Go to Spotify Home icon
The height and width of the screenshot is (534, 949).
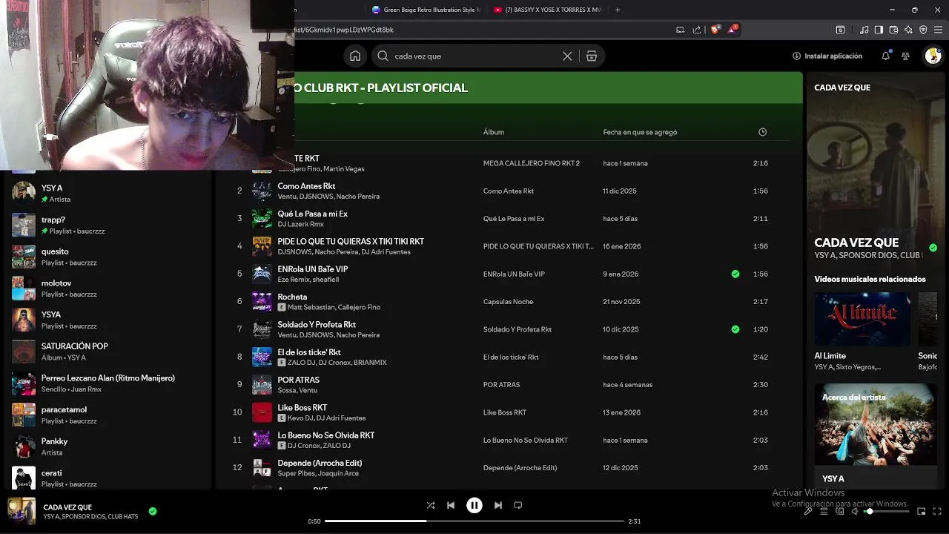click(355, 56)
